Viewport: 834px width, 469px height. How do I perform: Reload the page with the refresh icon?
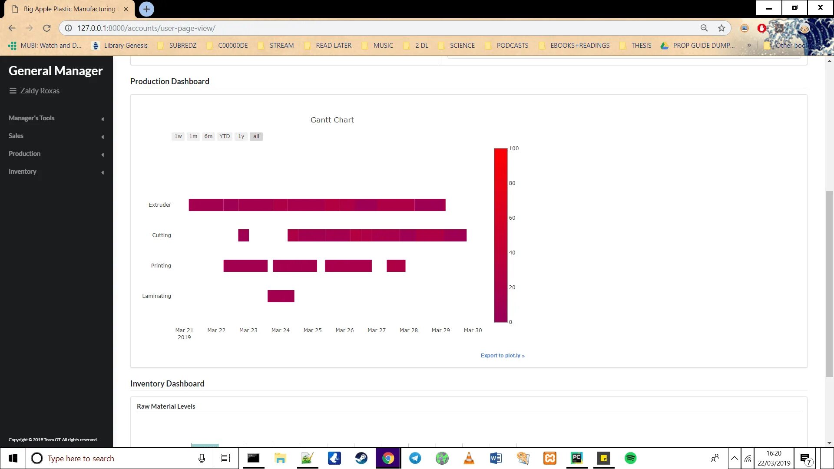pyautogui.click(x=47, y=28)
